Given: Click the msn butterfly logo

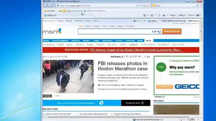Looking at the screenshot, I should (52, 31).
